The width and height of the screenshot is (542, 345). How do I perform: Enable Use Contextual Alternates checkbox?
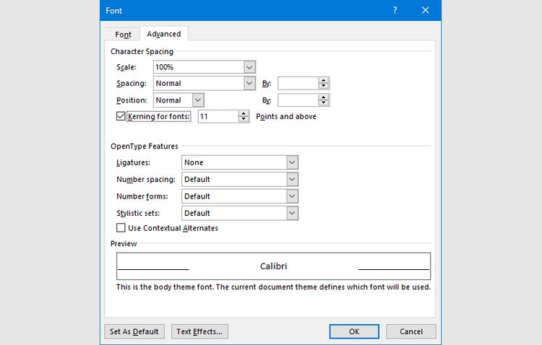[121, 228]
